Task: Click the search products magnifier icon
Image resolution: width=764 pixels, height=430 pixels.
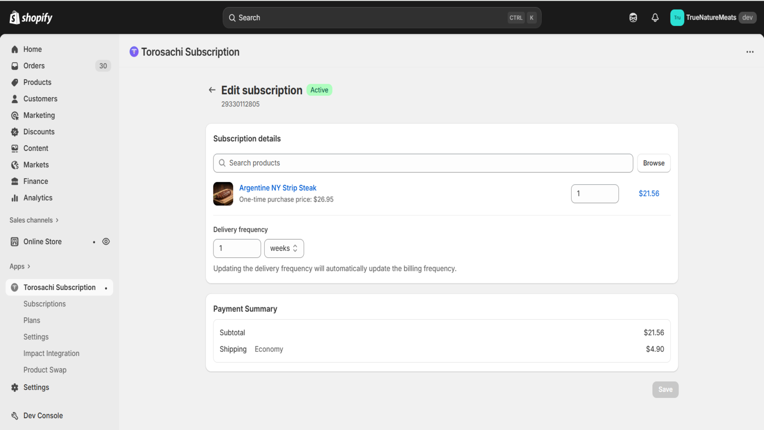Action: (x=222, y=163)
